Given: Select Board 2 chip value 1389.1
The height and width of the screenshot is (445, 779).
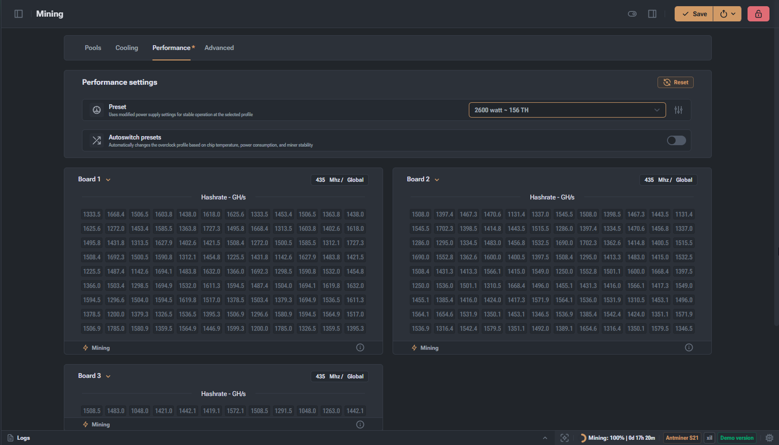Looking at the screenshot, I should [564, 328].
